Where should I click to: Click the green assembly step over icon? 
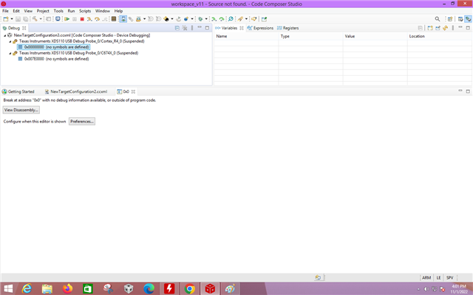coord(222,19)
